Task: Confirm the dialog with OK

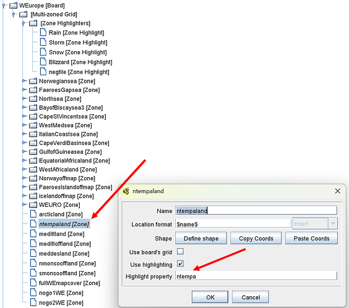Action: pyautogui.click(x=210, y=297)
